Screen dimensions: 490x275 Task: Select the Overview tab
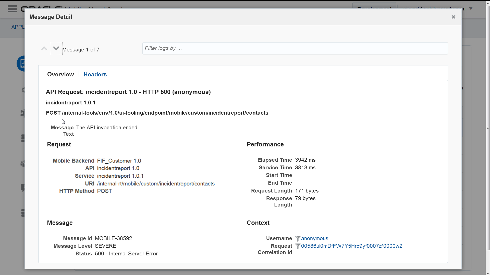tap(60, 74)
